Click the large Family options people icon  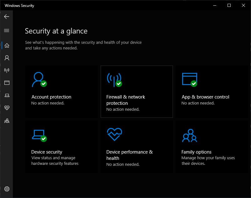(190, 135)
